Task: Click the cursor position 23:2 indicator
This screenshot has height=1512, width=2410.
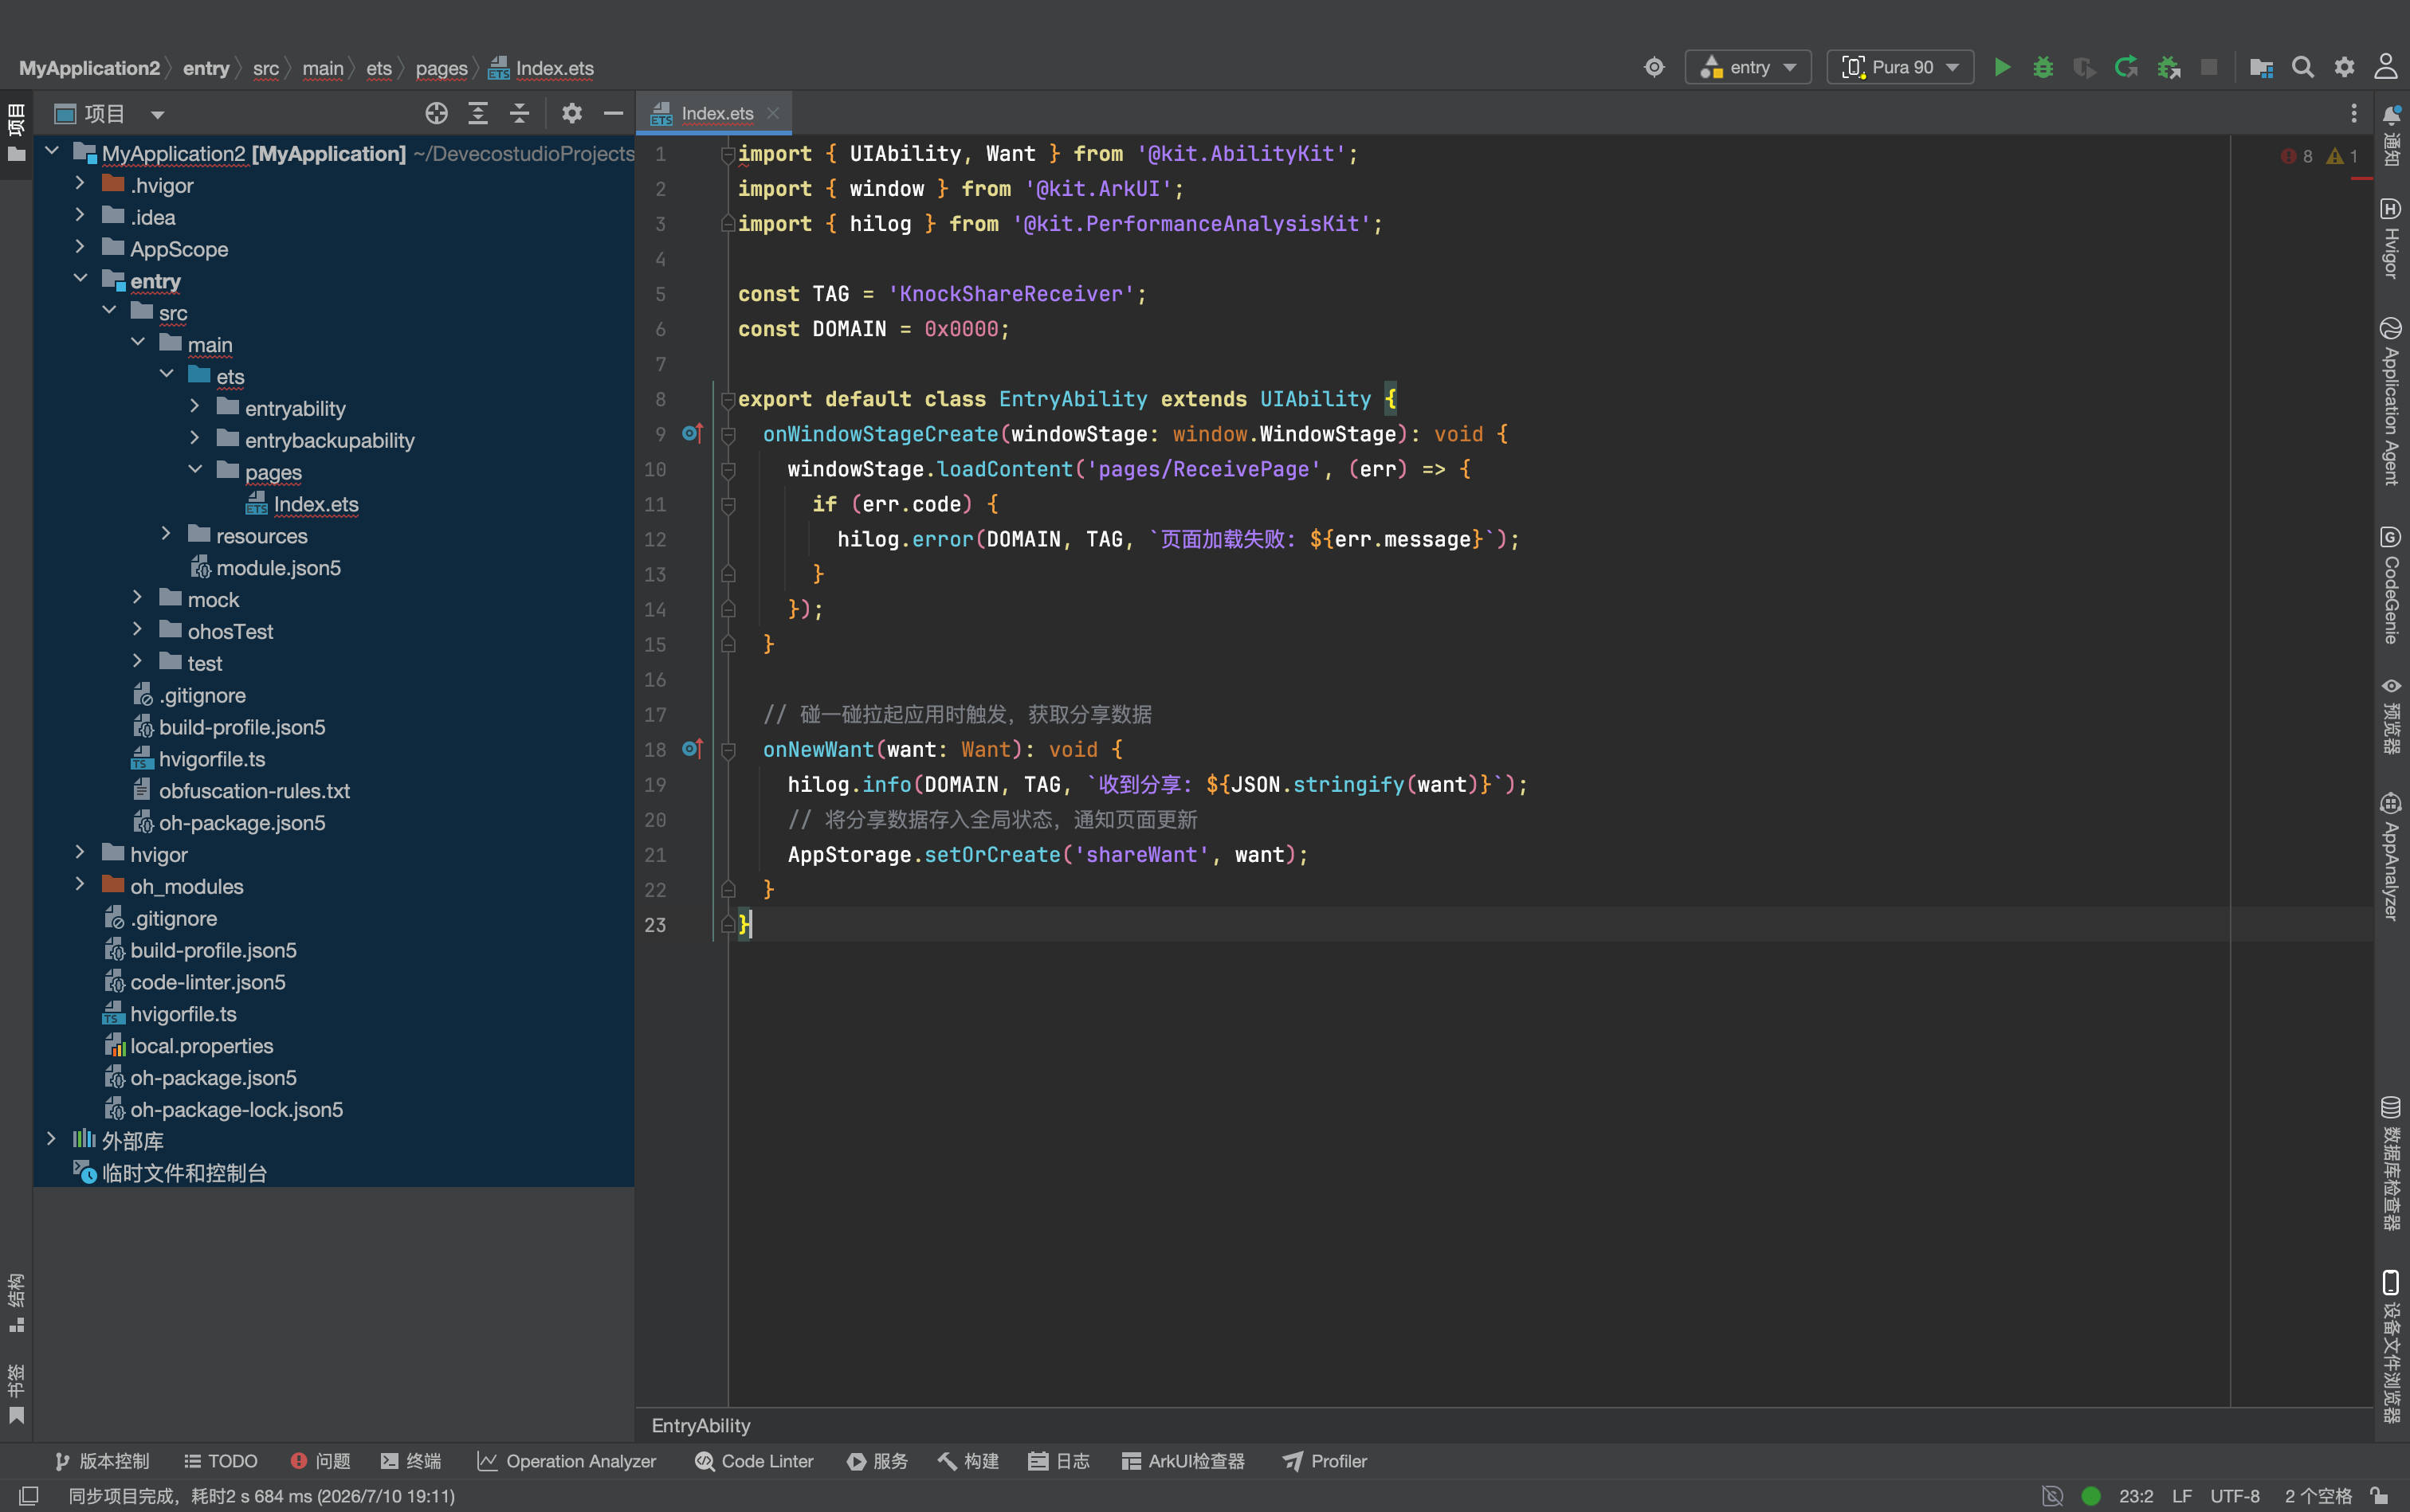Action: [x=2136, y=1495]
